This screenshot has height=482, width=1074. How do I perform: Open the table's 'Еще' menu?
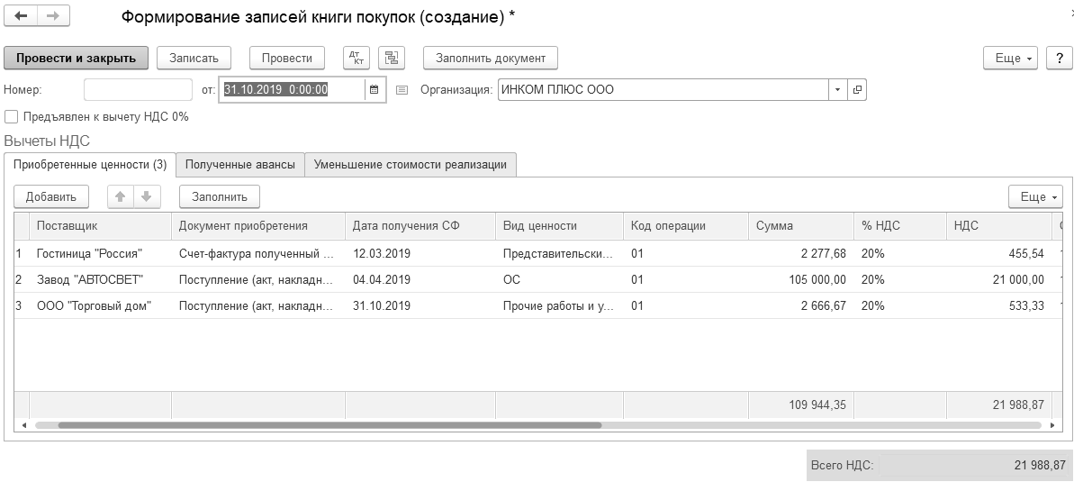click(1037, 196)
